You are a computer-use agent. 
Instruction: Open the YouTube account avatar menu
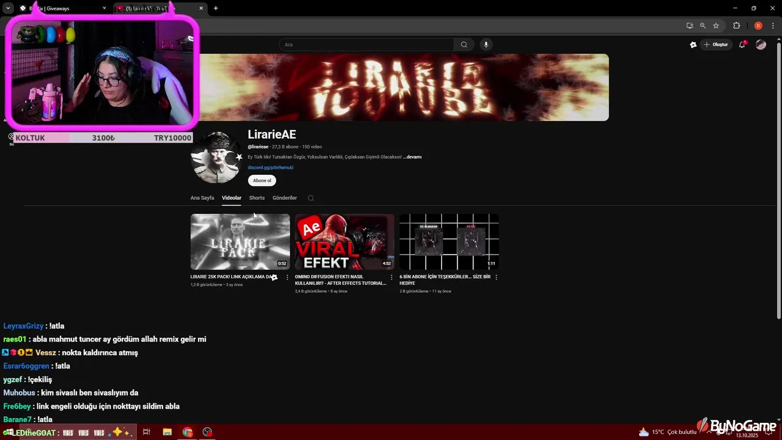coord(761,45)
